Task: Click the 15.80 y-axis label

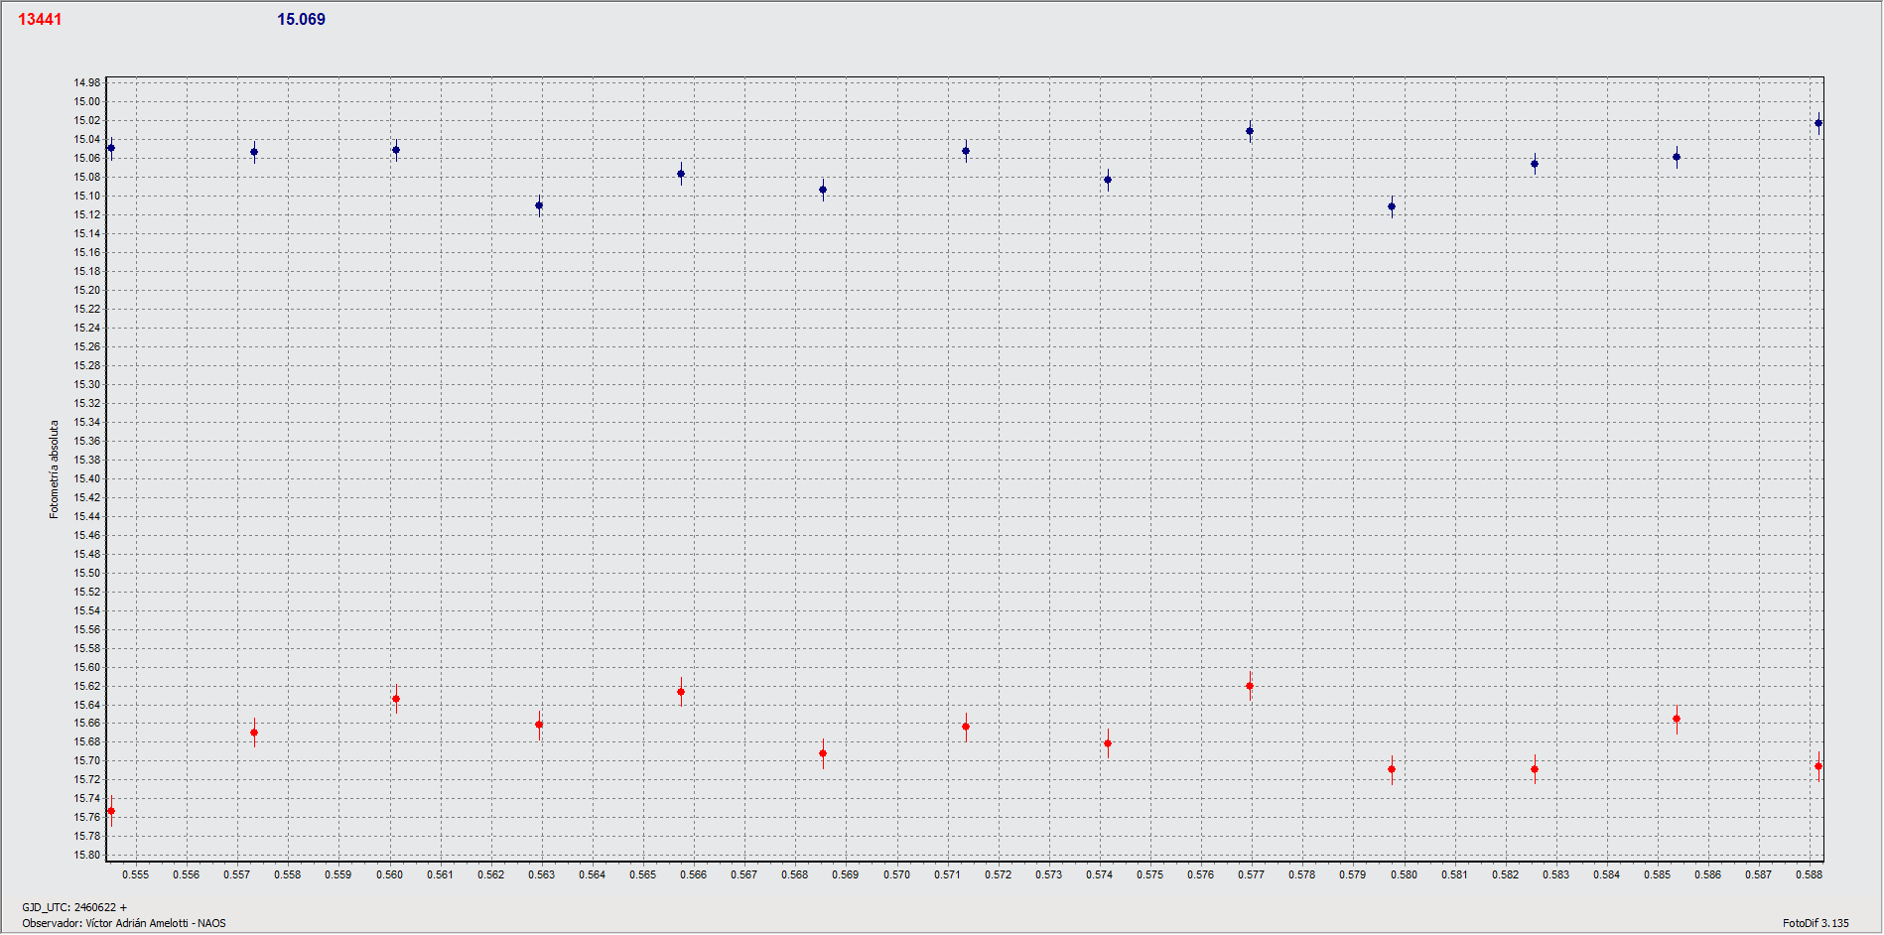Action: tap(87, 855)
